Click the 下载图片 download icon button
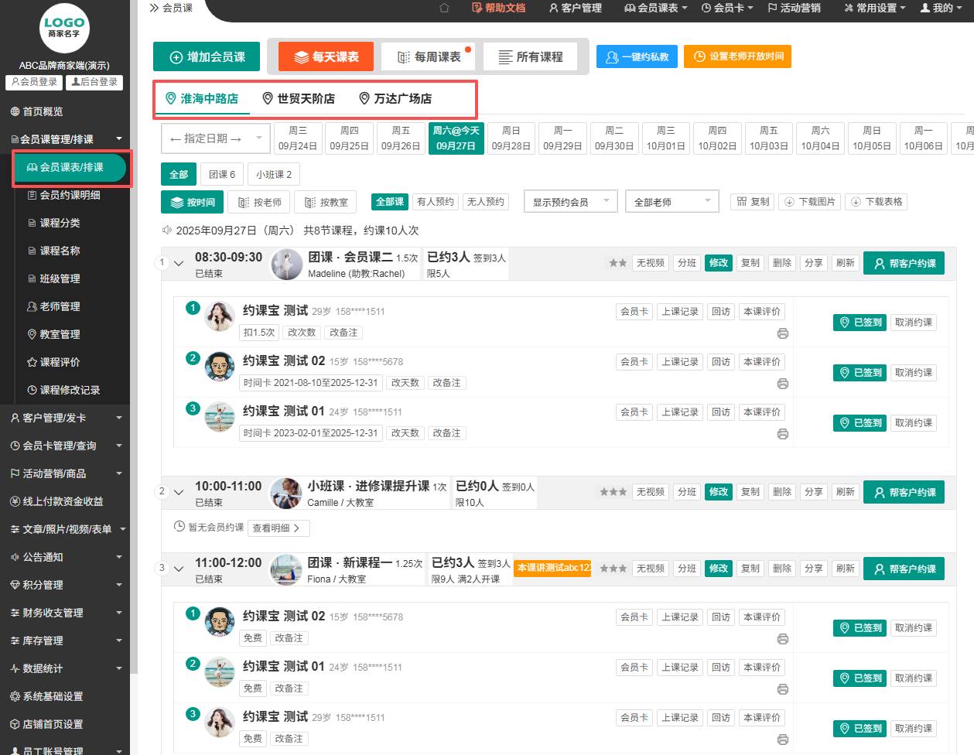Viewport: 974px width, 755px height. click(x=810, y=202)
